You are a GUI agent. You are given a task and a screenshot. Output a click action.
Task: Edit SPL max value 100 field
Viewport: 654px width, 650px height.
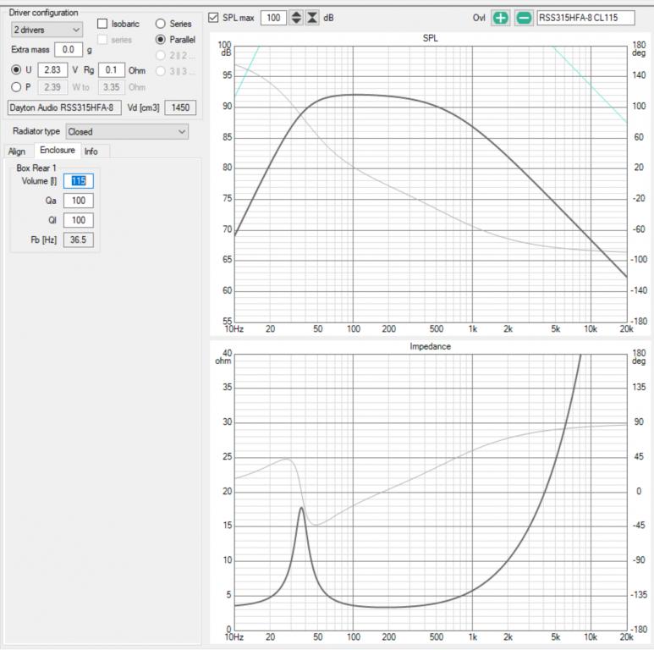(x=273, y=18)
